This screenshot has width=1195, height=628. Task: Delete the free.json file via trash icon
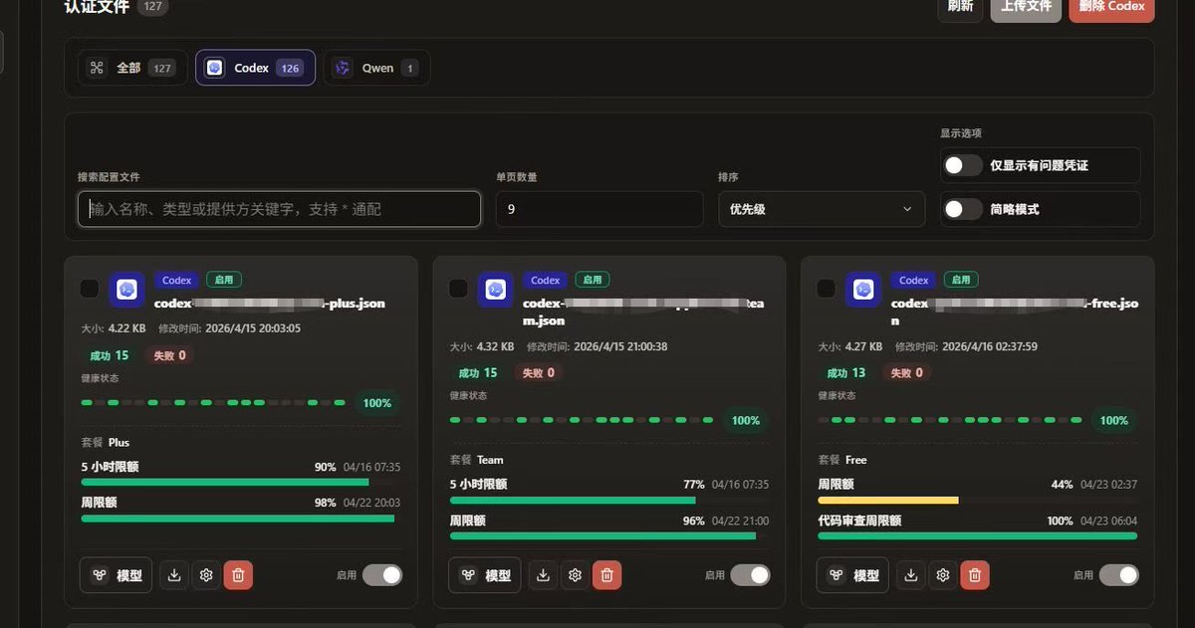point(975,575)
